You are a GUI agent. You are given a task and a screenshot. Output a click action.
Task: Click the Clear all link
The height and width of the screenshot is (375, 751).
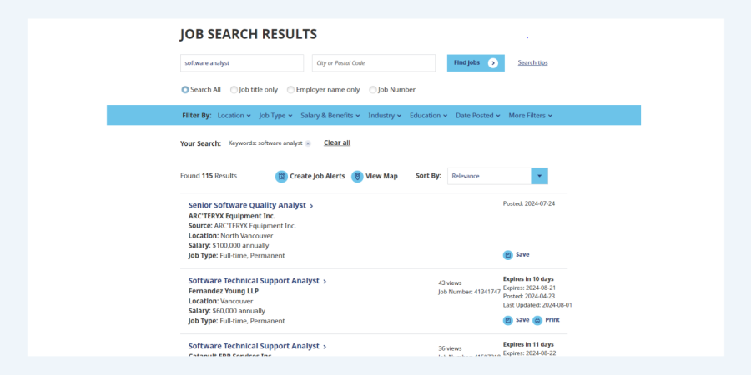337,143
